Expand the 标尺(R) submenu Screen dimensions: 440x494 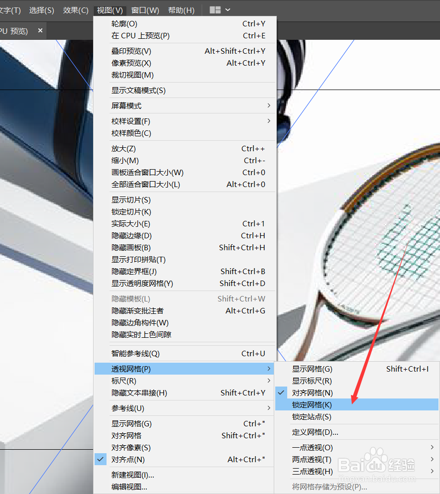185,381
